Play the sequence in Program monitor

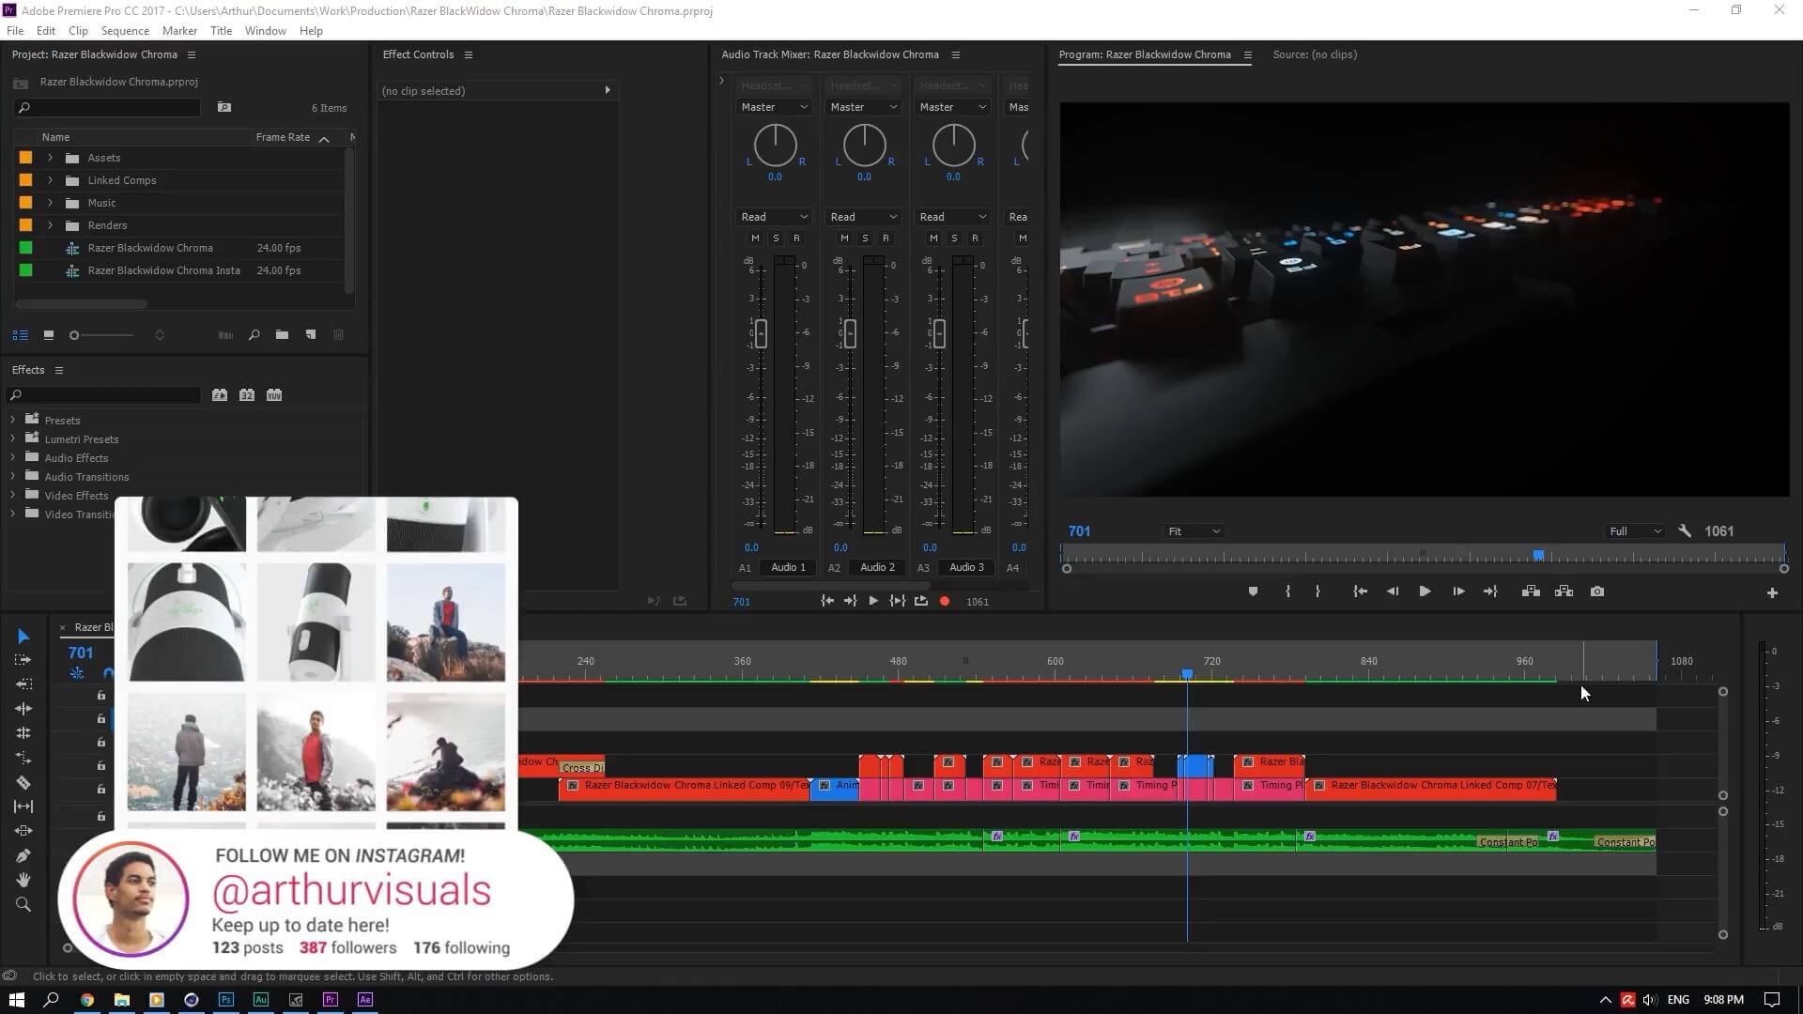coord(1425,591)
